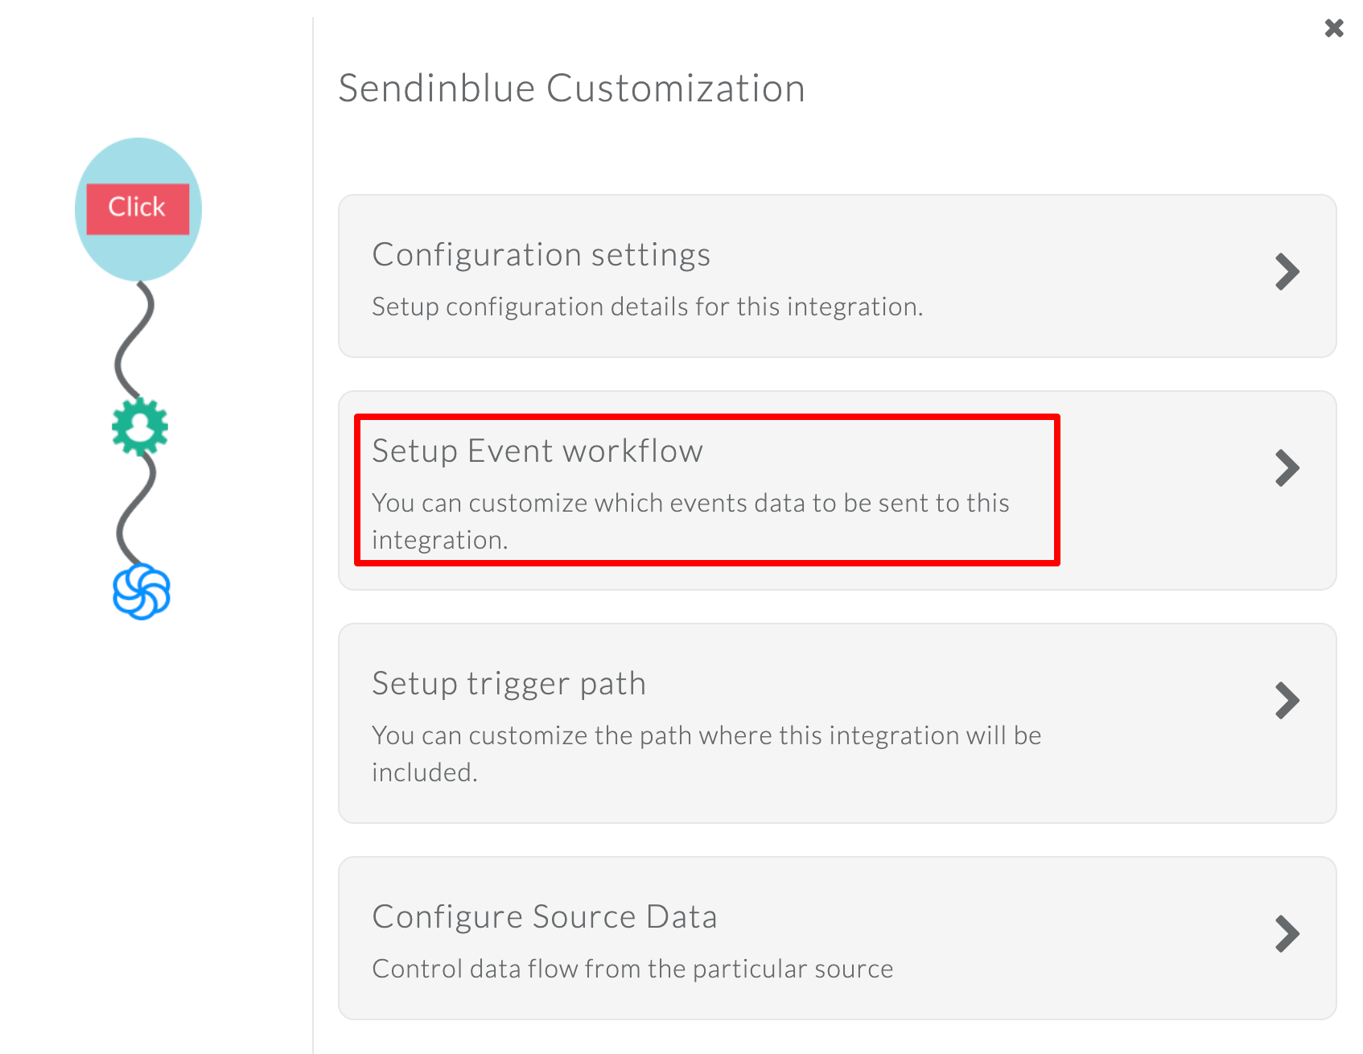
Task: Close the Sendinblue Customization dialog
Action: tap(1334, 27)
